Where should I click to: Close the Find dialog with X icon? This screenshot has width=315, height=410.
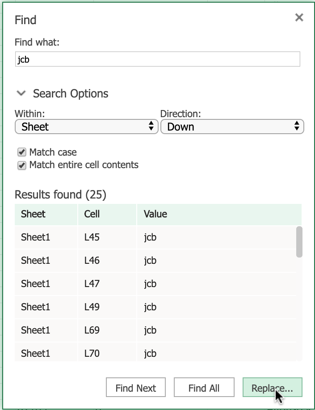click(x=299, y=17)
